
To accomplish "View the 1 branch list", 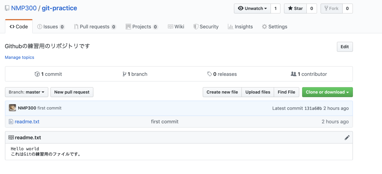I will pos(135,74).
